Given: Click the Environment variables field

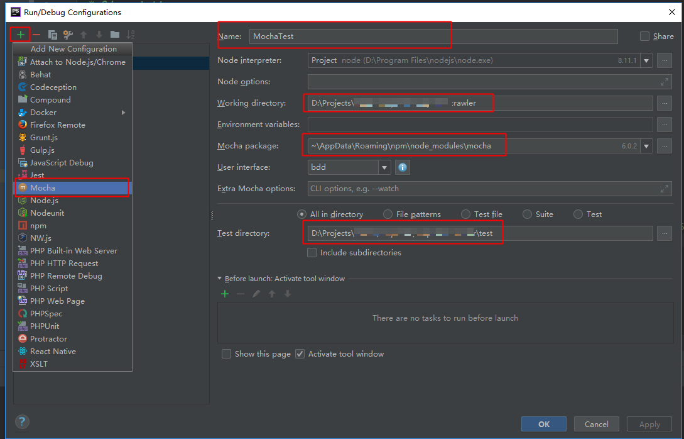Looking at the screenshot, I should 480,125.
